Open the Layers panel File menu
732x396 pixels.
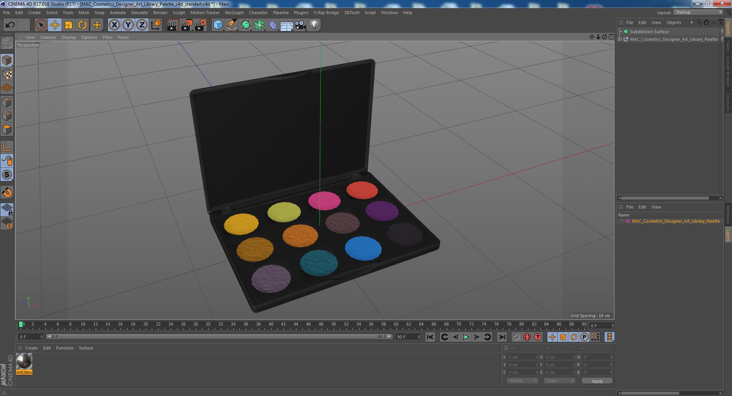[x=629, y=207]
